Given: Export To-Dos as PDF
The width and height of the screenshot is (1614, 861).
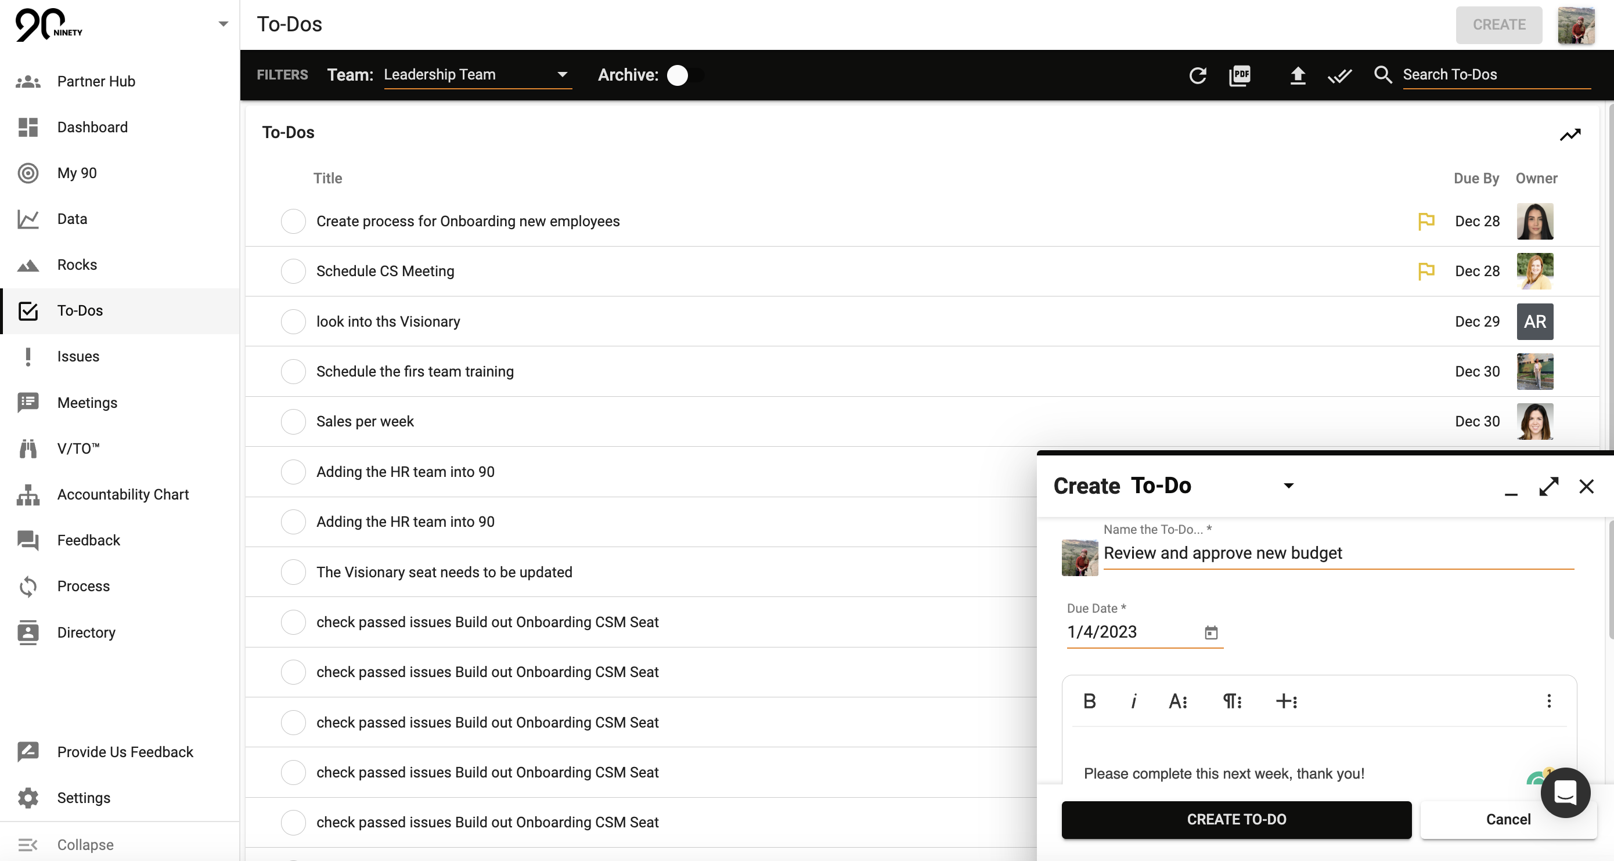Looking at the screenshot, I should coord(1240,75).
